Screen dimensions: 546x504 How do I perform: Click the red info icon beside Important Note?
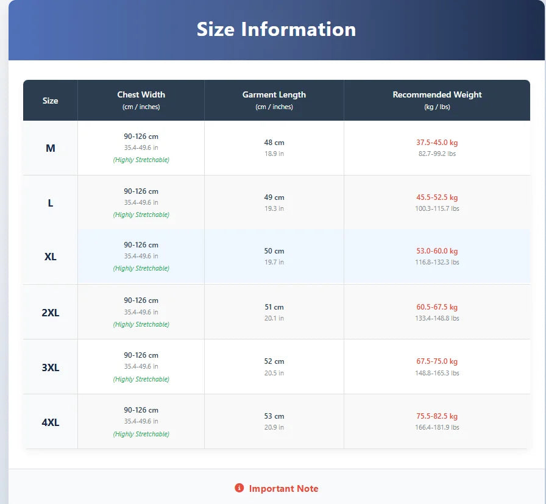click(x=239, y=488)
